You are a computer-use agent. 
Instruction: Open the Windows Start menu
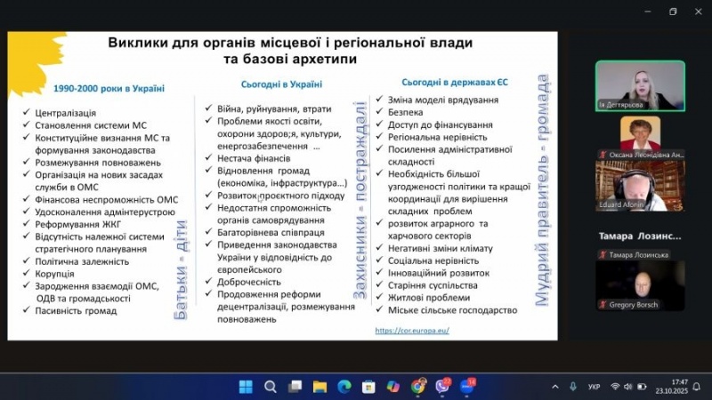[247, 387]
